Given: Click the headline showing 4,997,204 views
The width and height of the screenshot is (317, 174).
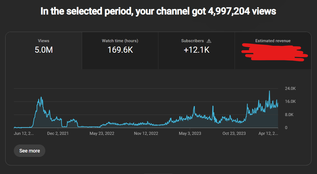Looking at the screenshot, I should (x=158, y=11).
